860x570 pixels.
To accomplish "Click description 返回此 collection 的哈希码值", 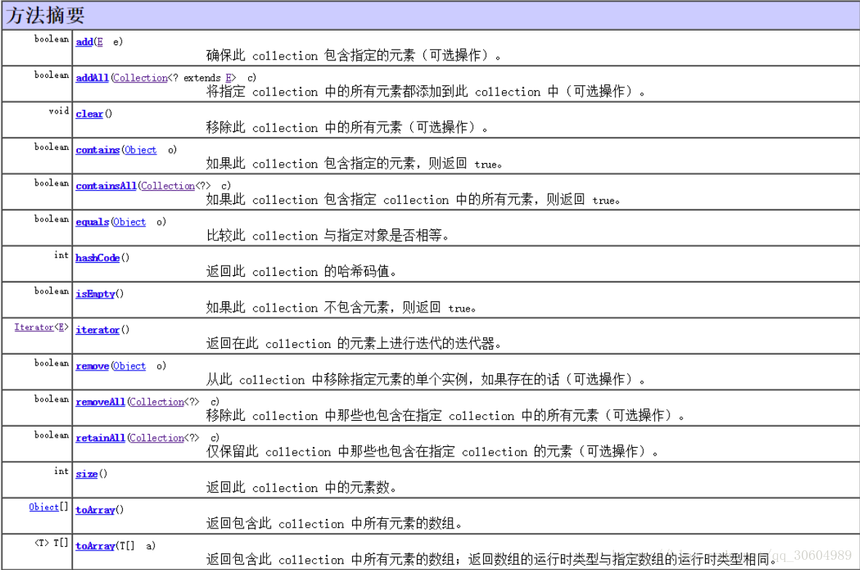I will tap(302, 272).
